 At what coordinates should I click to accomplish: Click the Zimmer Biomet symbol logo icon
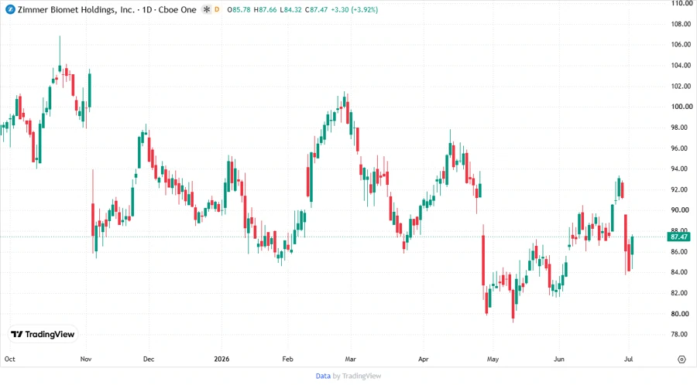[10, 9]
